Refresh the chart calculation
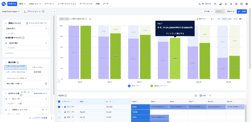 pyautogui.click(x=90, y=19)
